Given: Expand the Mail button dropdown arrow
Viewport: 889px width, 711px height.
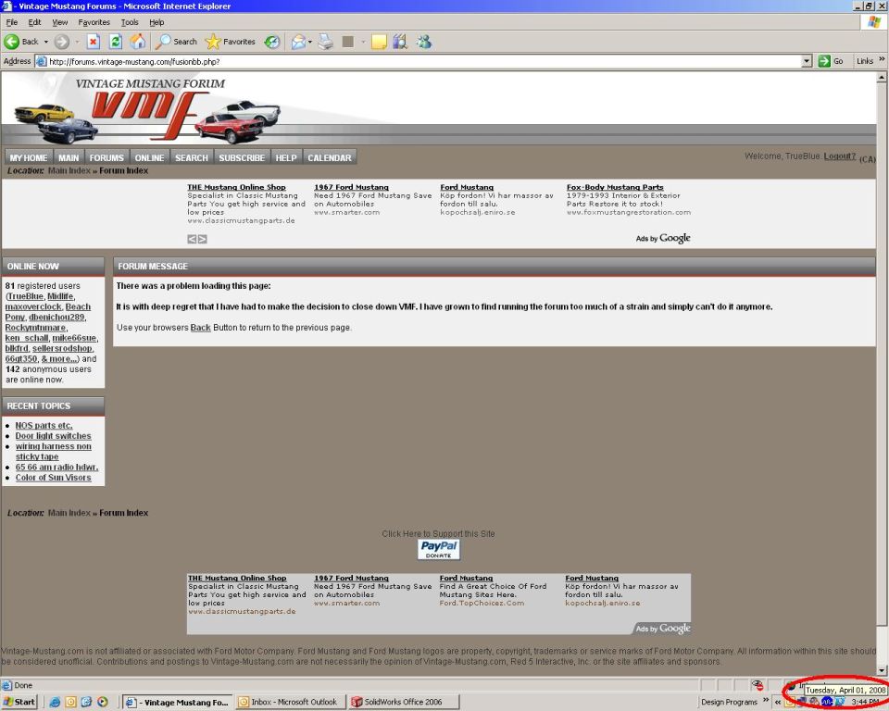Looking at the screenshot, I should (x=310, y=42).
